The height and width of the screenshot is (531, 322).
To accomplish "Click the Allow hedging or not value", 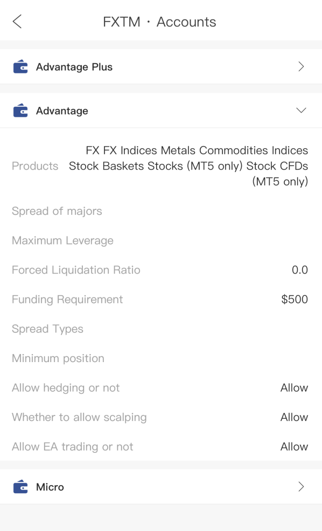I will [294, 388].
